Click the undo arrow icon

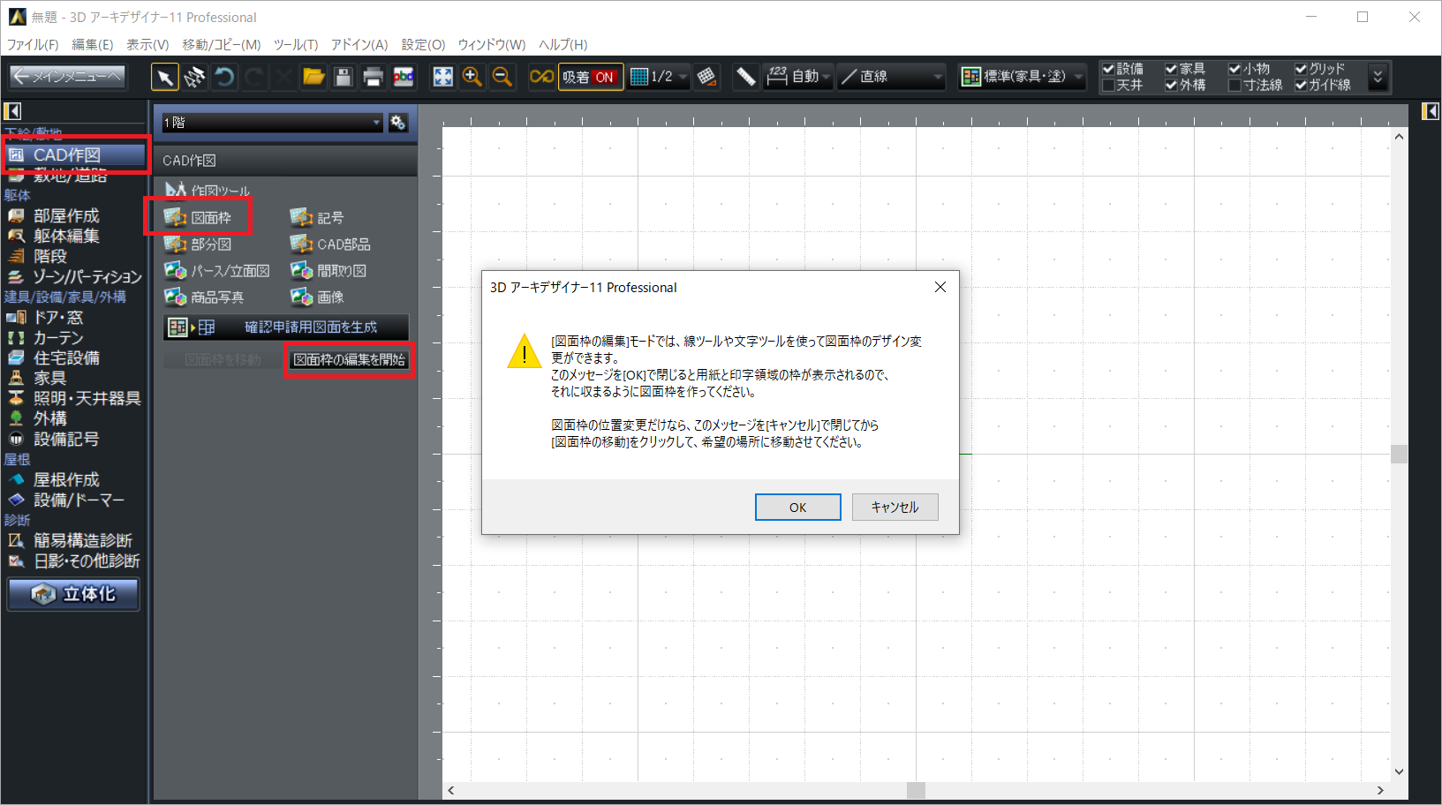(224, 78)
